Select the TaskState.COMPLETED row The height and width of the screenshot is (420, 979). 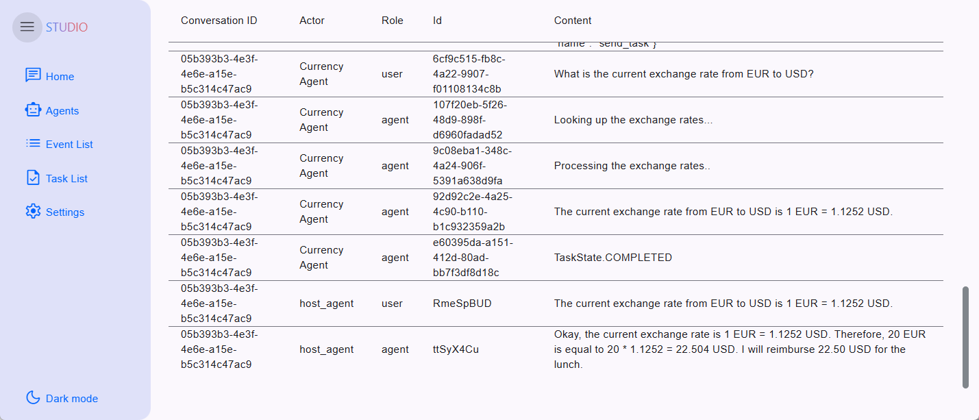pyautogui.click(x=612, y=258)
